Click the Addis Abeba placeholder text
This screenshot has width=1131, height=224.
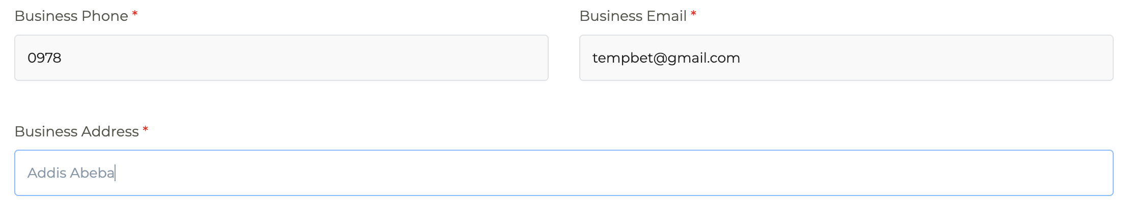tap(71, 173)
